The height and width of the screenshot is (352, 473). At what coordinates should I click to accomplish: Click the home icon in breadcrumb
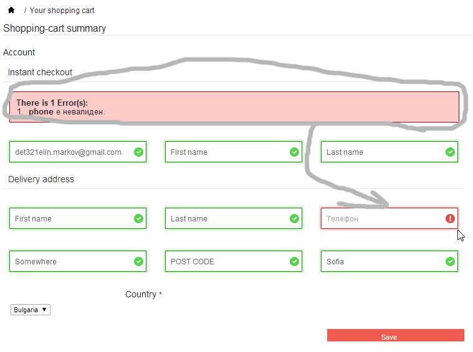11,10
